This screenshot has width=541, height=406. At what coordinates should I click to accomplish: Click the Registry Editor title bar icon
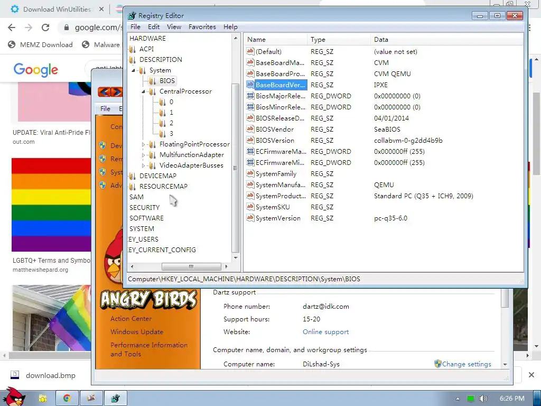click(x=132, y=15)
